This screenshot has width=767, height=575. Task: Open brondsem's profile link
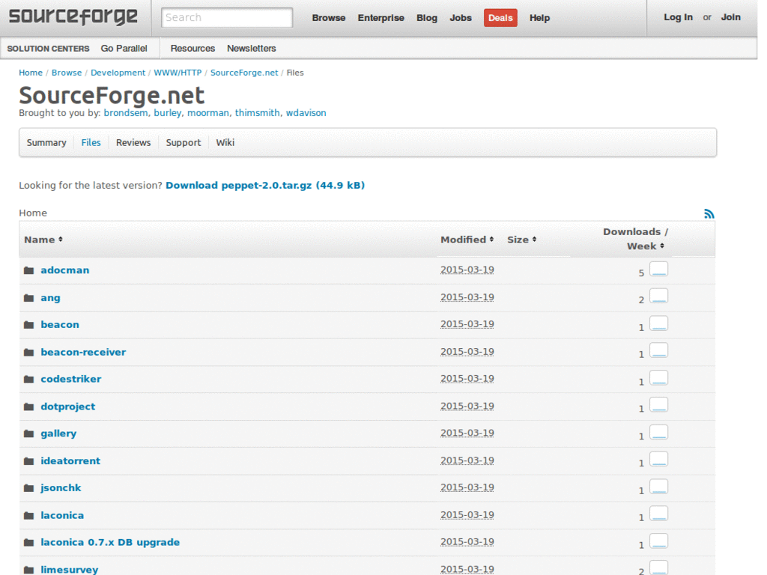point(126,113)
